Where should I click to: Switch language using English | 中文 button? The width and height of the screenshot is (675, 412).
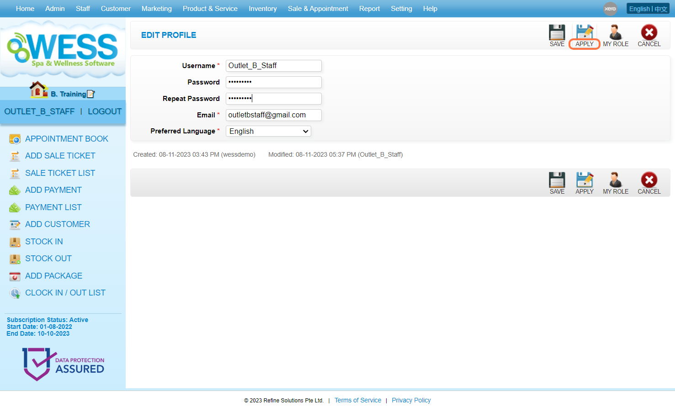click(x=648, y=9)
